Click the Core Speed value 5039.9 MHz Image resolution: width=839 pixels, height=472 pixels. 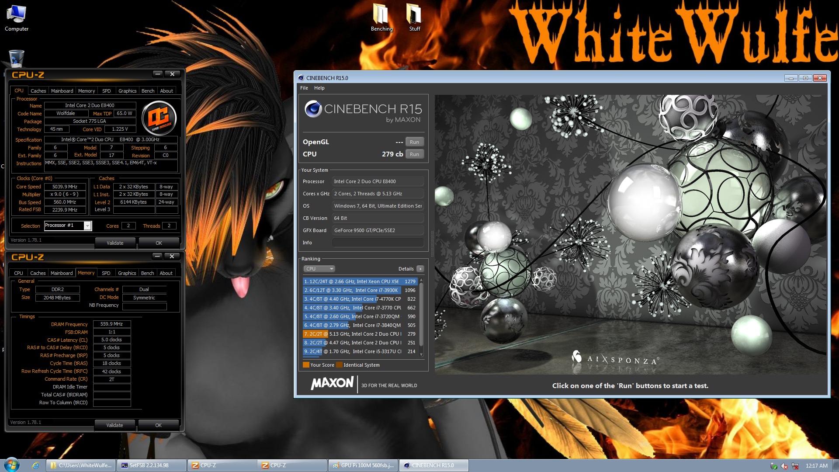tap(65, 187)
